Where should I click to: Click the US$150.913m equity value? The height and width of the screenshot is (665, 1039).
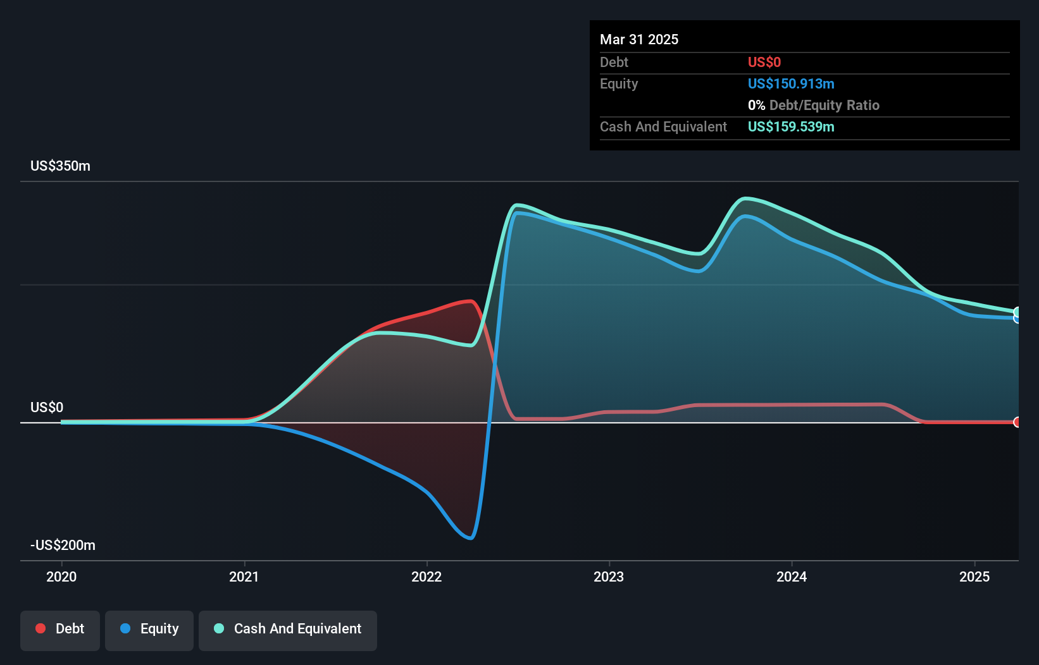tap(791, 83)
